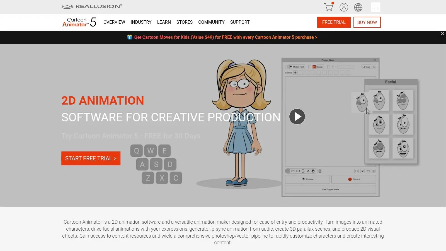Select a smiling face thumbnail in the Facial panel
The height and width of the screenshot is (251, 446).
pos(403,148)
